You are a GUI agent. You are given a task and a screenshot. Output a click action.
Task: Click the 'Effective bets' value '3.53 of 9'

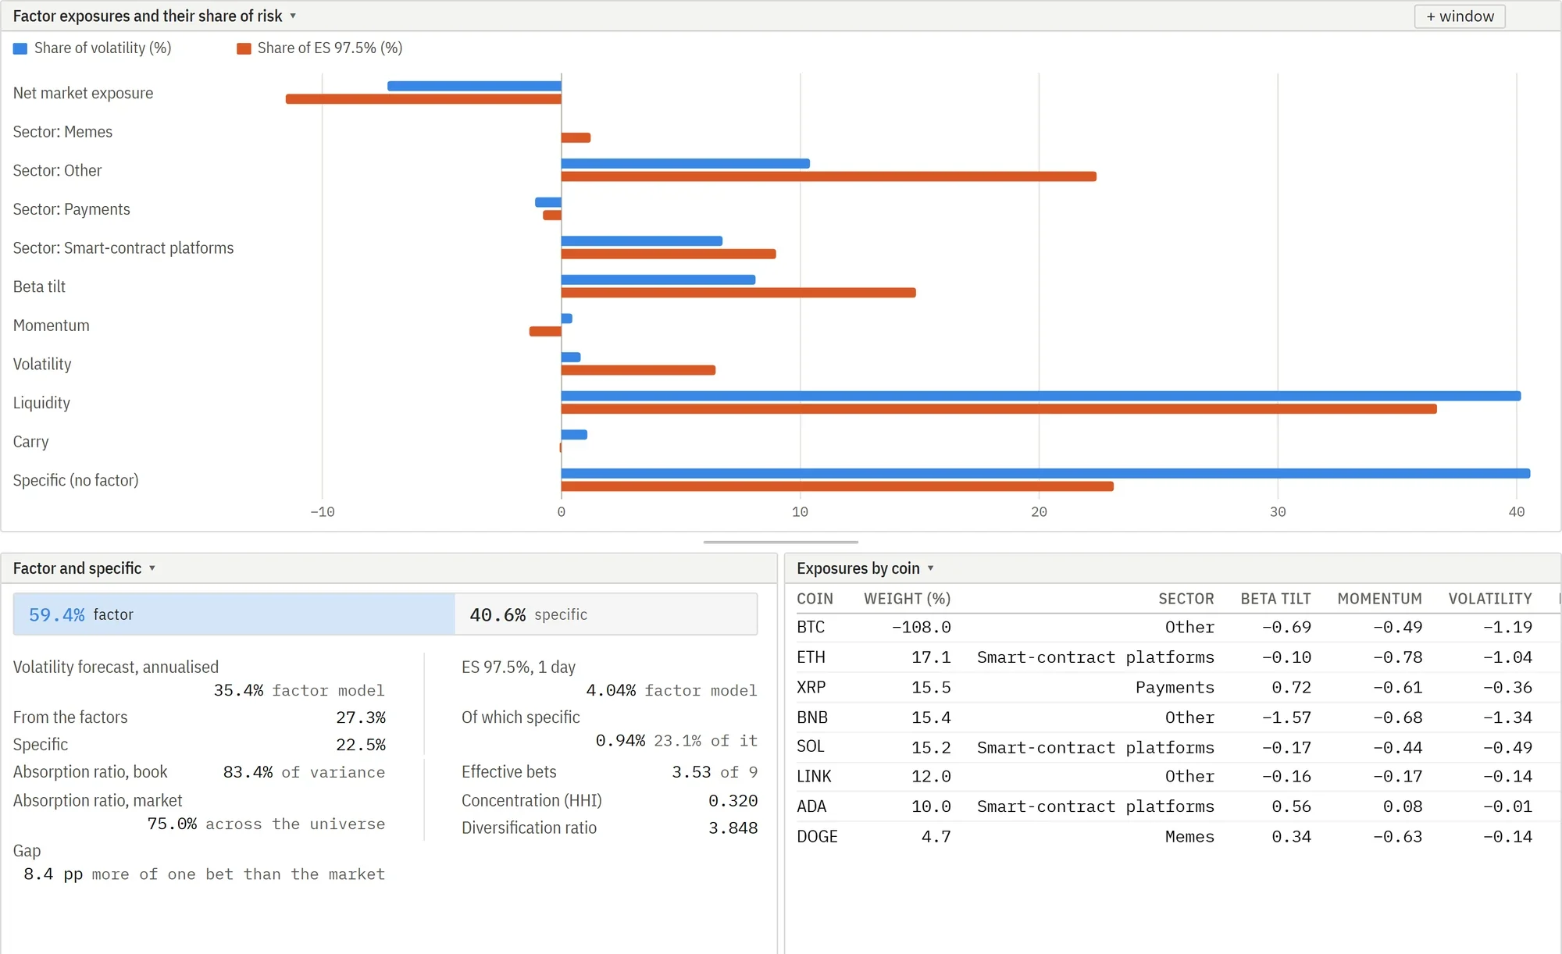click(715, 772)
